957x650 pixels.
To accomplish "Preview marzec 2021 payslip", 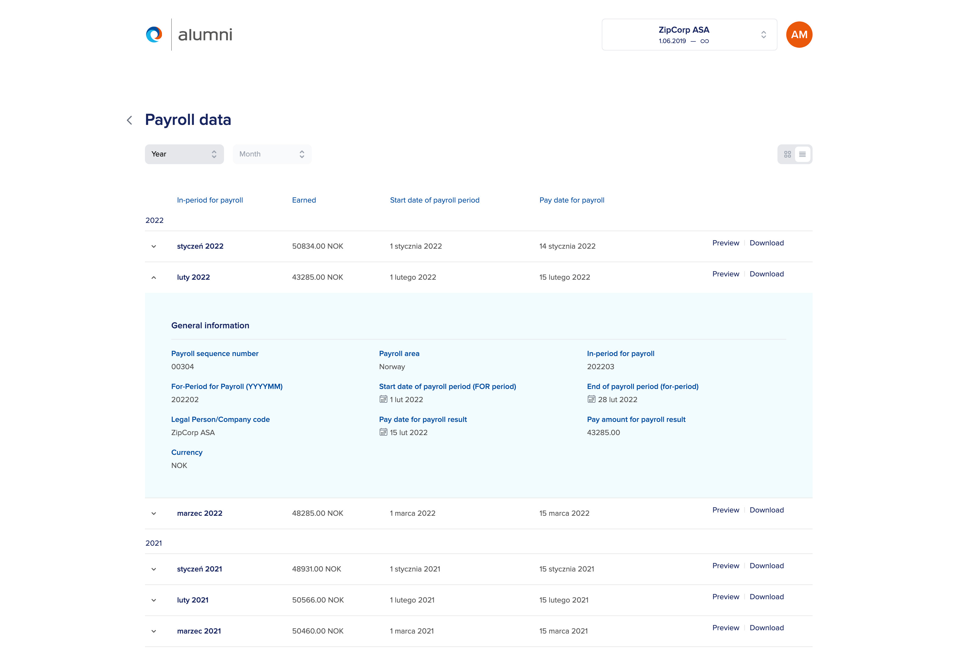I will point(726,627).
